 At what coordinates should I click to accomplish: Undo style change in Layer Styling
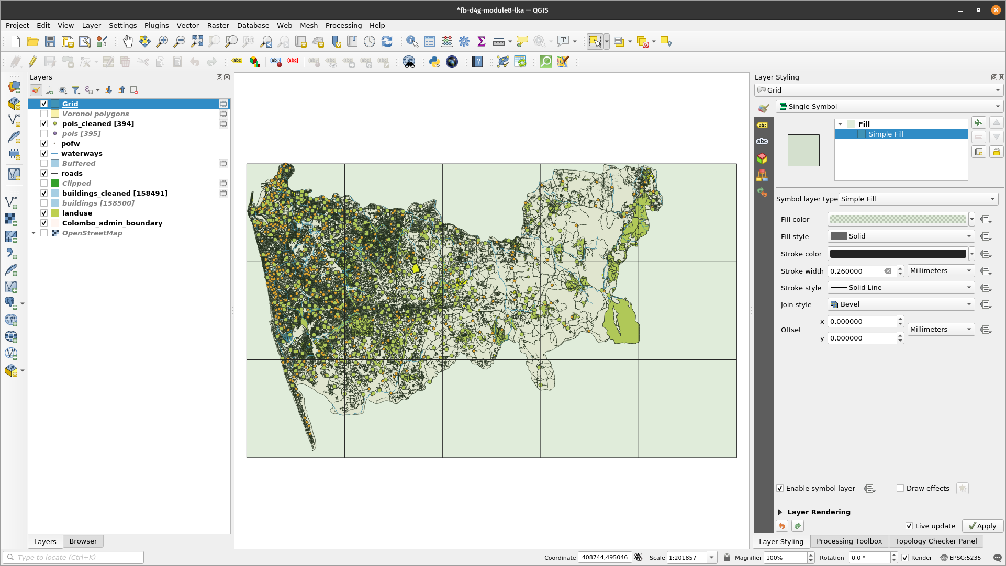[782, 526]
